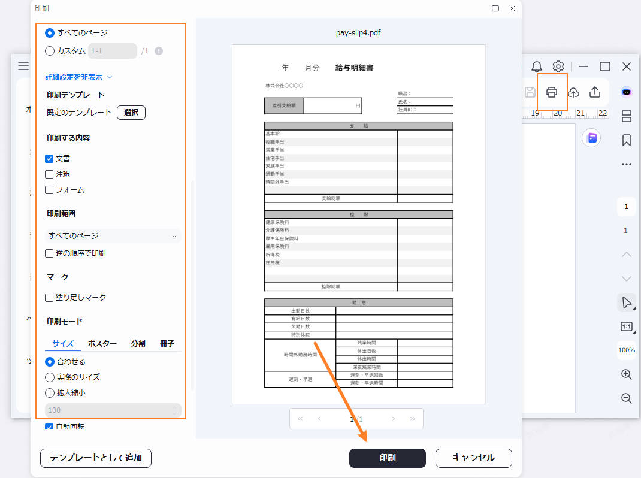Open the notification bell icon
This screenshot has height=478, width=641.
pos(536,66)
